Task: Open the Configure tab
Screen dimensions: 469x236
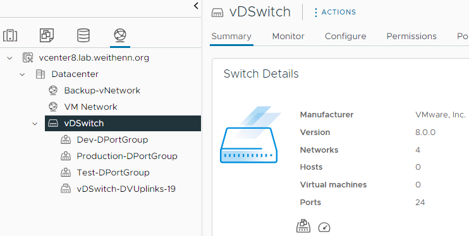Action: click(x=346, y=37)
